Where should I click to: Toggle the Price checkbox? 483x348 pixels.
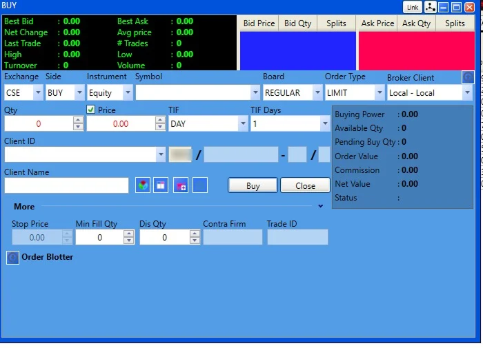point(91,110)
